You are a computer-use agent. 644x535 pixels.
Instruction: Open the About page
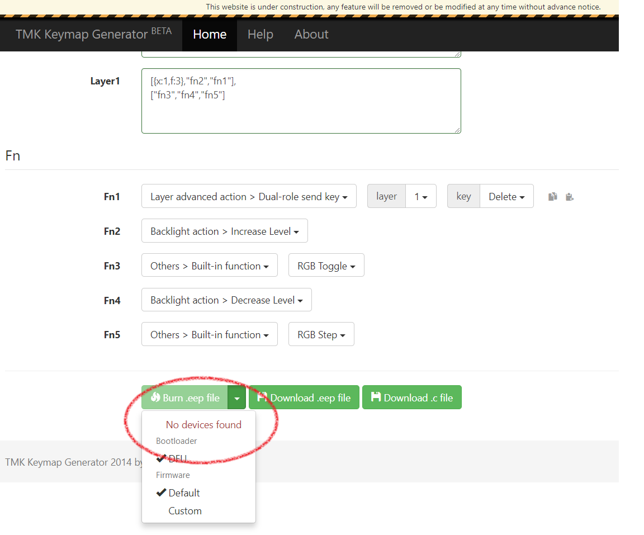coord(311,34)
